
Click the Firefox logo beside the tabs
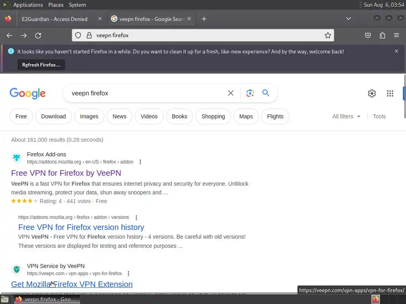[8, 19]
